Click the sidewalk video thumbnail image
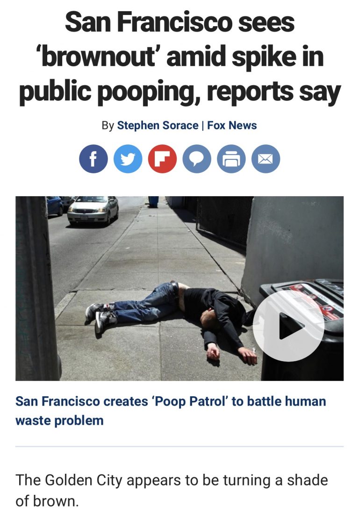The height and width of the screenshot is (528, 359). (x=179, y=289)
